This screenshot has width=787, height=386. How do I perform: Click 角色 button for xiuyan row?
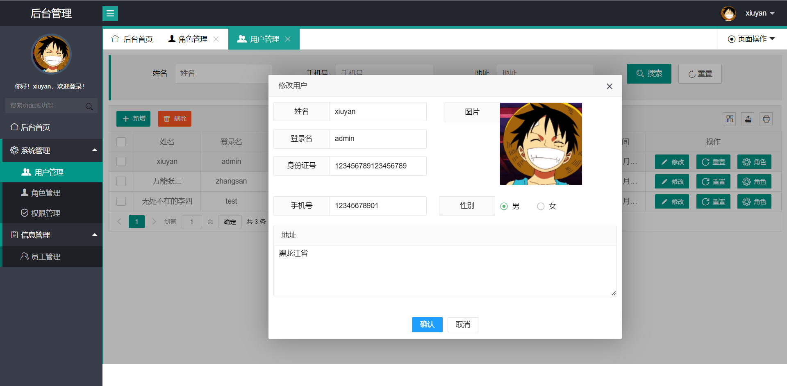point(754,162)
